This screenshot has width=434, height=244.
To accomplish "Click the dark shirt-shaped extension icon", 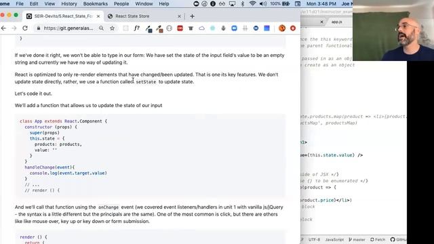I will click(191, 28).
